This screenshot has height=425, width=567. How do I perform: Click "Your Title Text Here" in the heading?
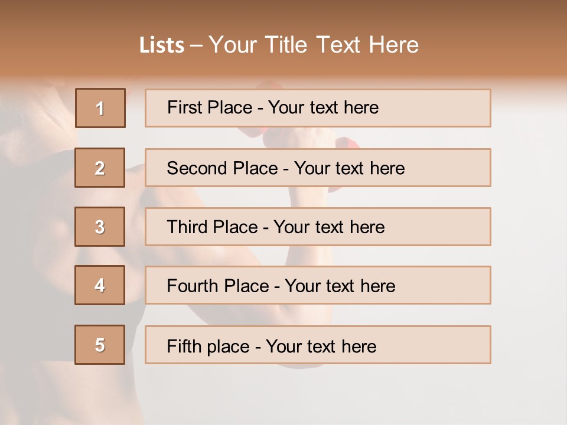(314, 45)
